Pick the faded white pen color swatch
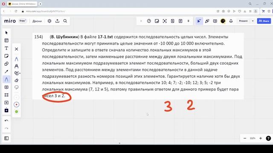Viewport: 273px width, 153px height. pos(17,97)
